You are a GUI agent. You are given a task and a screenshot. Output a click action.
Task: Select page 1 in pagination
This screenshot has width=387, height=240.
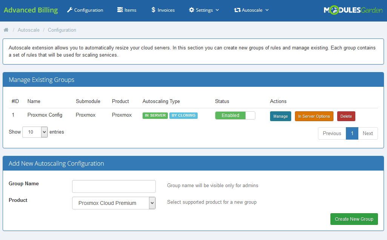352,133
